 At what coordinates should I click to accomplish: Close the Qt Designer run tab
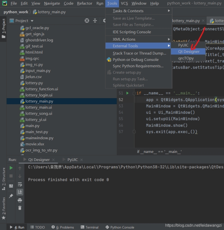53,160
